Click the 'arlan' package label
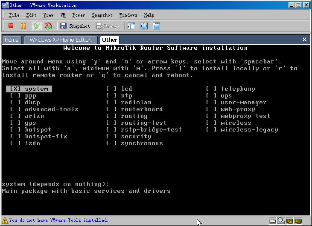This screenshot has width=312, height=226. click(34, 116)
